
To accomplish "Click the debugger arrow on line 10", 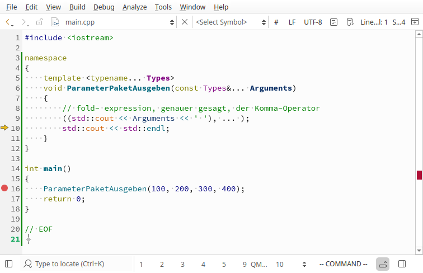I will (4, 128).
